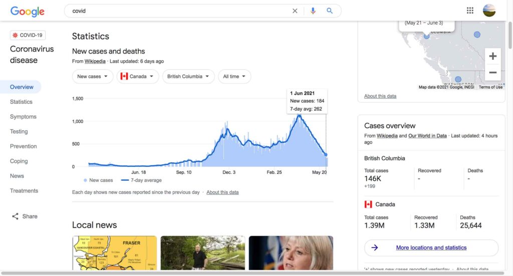This screenshot has height=276, width=513.
Task: Open the Google account profile picture
Action: tap(489, 11)
